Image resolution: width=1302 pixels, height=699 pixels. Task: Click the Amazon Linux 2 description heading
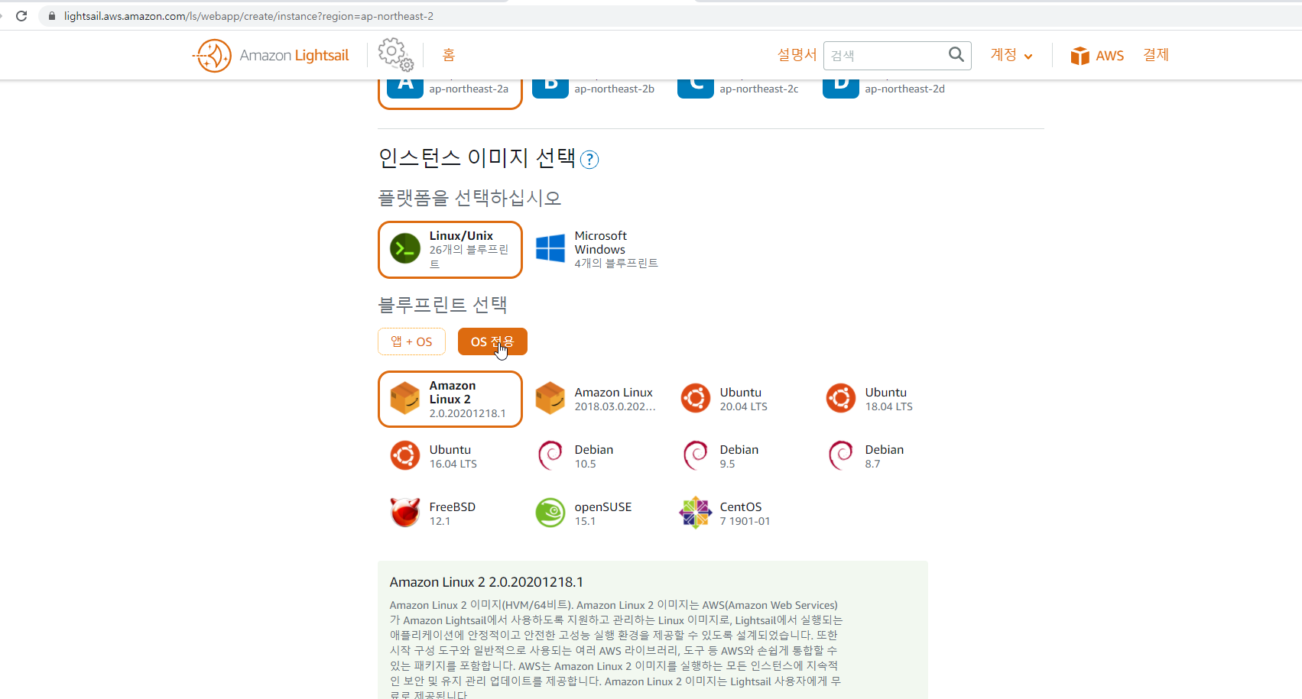pyautogui.click(x=486, y=582)
